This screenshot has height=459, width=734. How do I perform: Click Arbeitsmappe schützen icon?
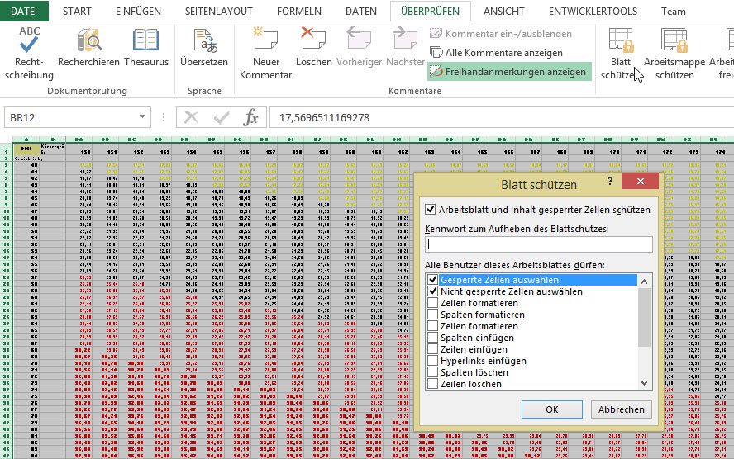pos(674,41)
